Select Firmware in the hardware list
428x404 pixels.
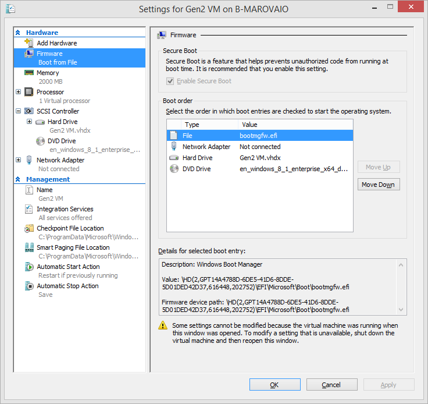point(49,54)
